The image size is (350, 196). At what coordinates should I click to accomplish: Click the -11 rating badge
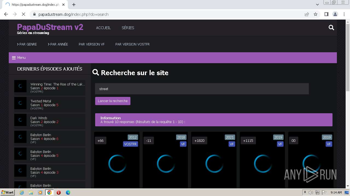[x=148, y=141]
